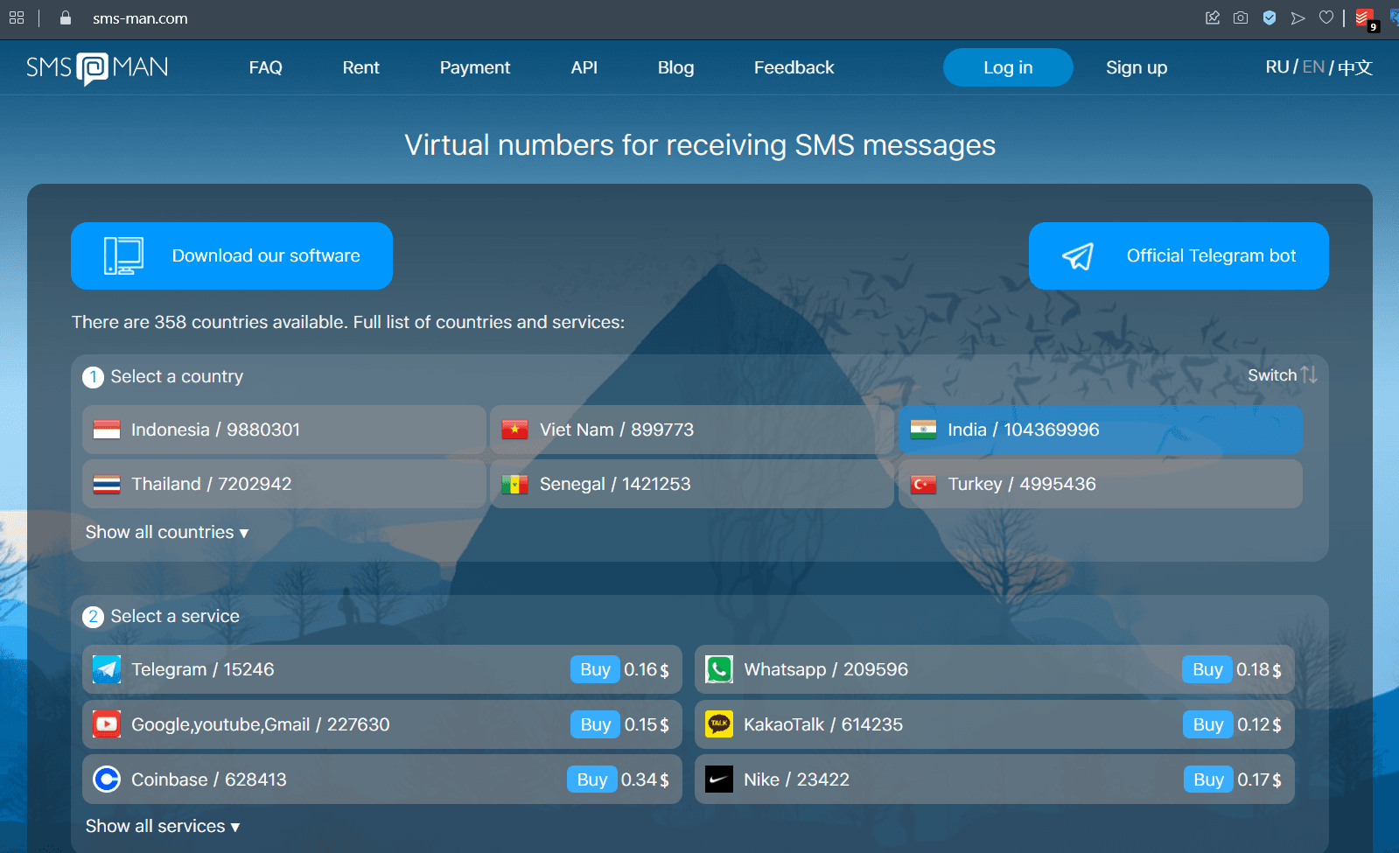Buy Whatsapp number for 0.18$
1399x853 pixels.
pos(1207,669)
